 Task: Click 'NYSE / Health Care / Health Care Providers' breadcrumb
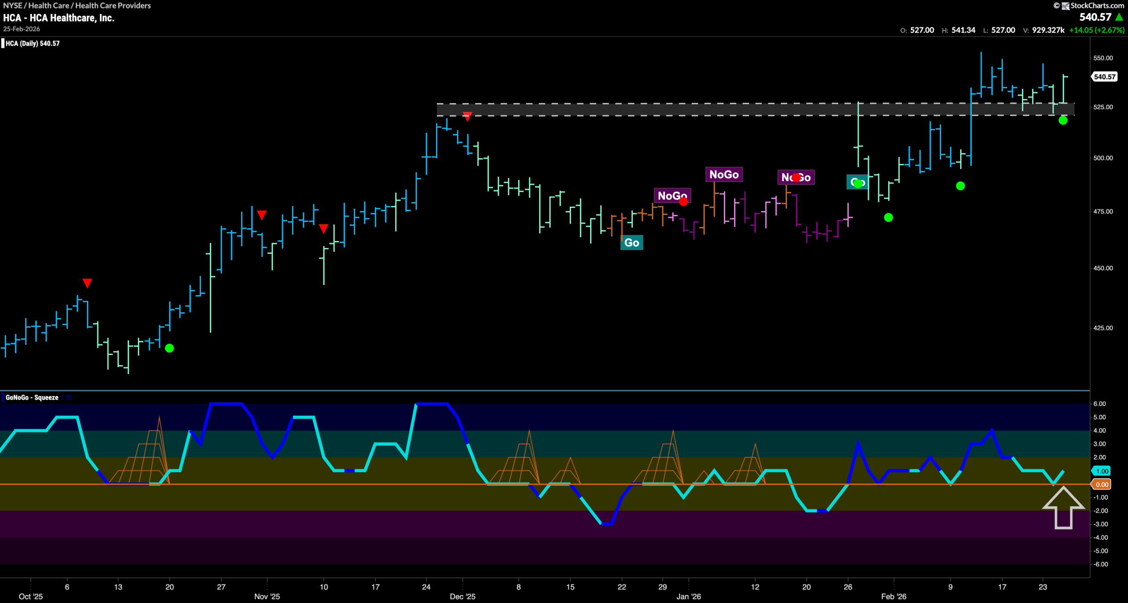tap(77, 5)
